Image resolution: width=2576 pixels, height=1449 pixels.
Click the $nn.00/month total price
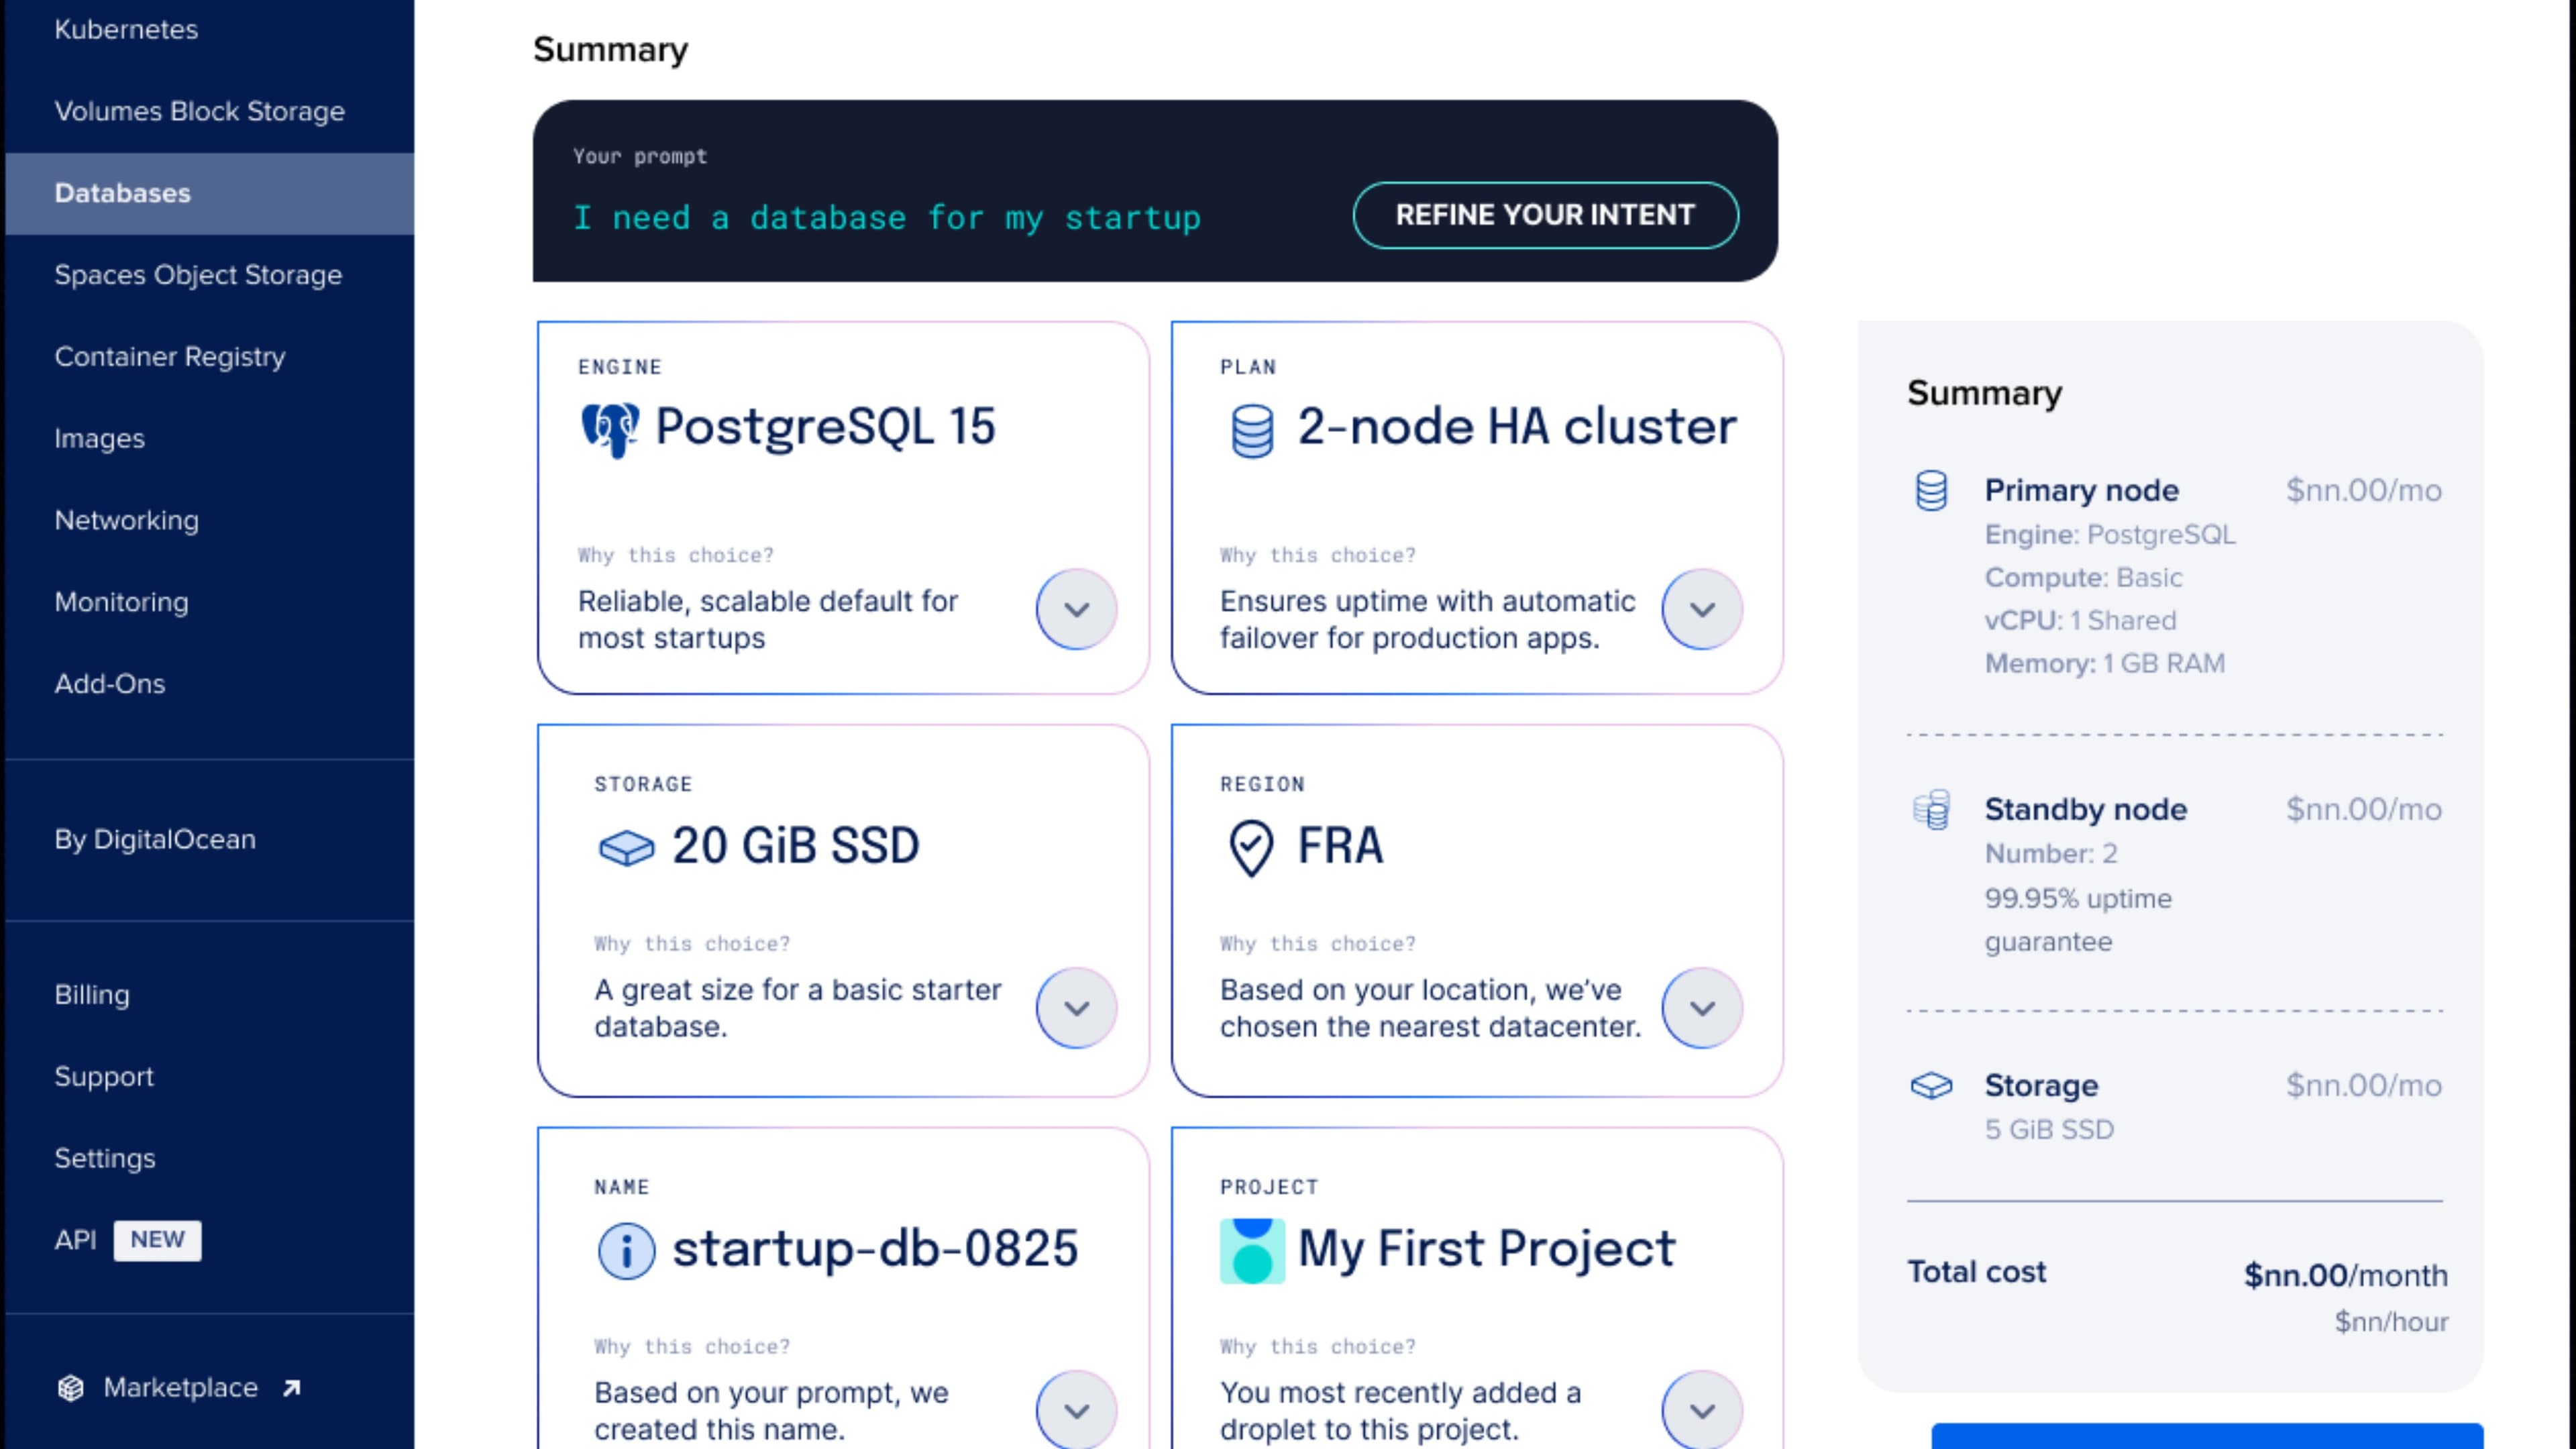tap(2345, 1276)
